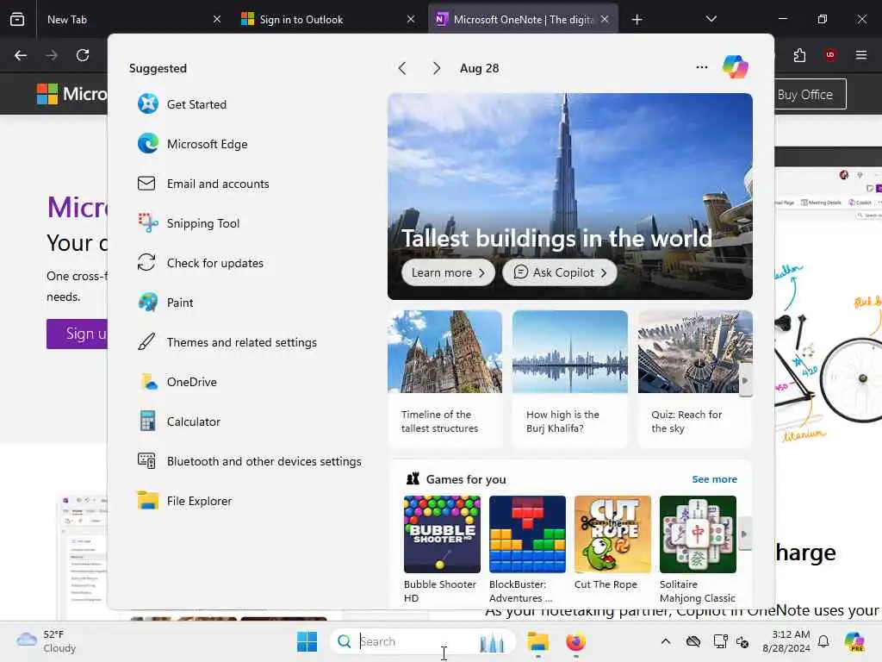Screen dimensions: 882x662
Task: Click the Check for updates icon
Action: click(x=146, y=262)
